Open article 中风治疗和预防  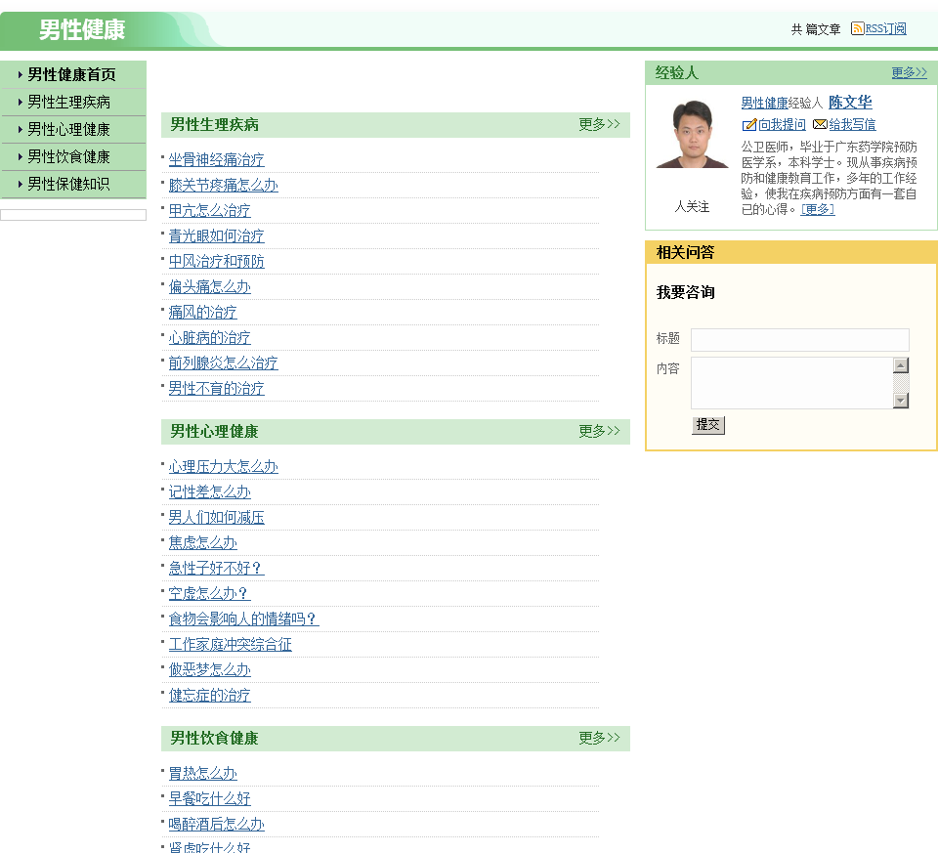pos(216,262)
